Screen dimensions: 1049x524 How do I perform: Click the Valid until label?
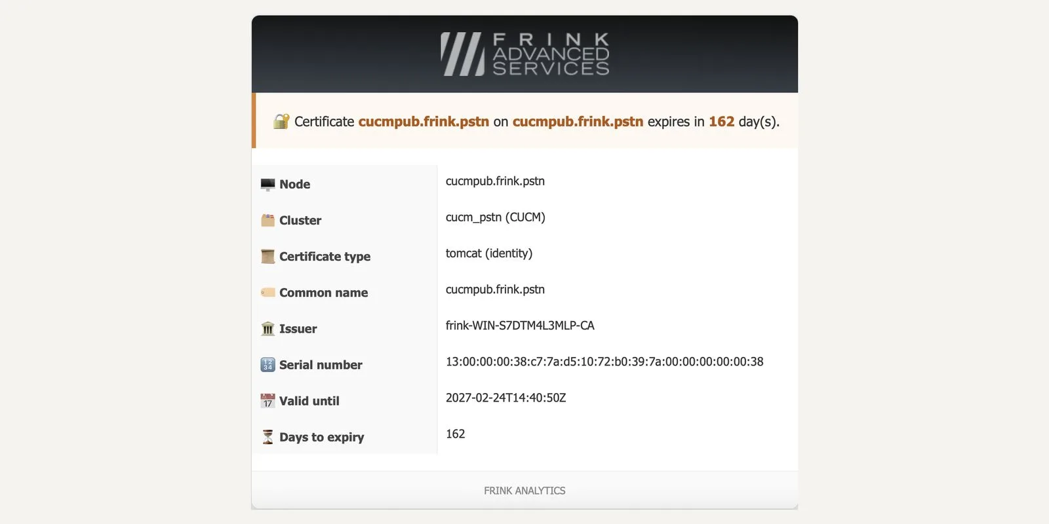tap(309, 401)
